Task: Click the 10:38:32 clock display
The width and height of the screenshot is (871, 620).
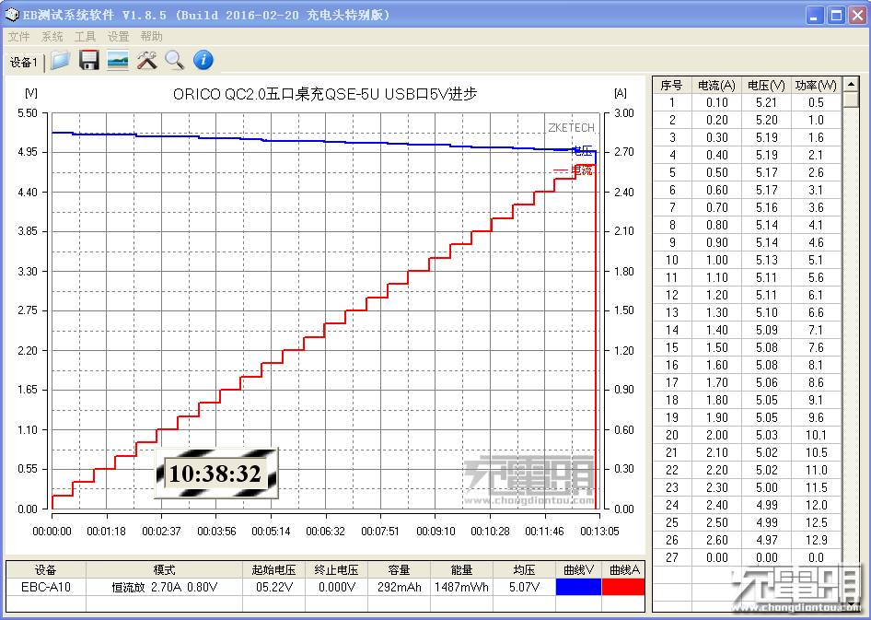Action: pyautogui.click(x=215, y=474)
